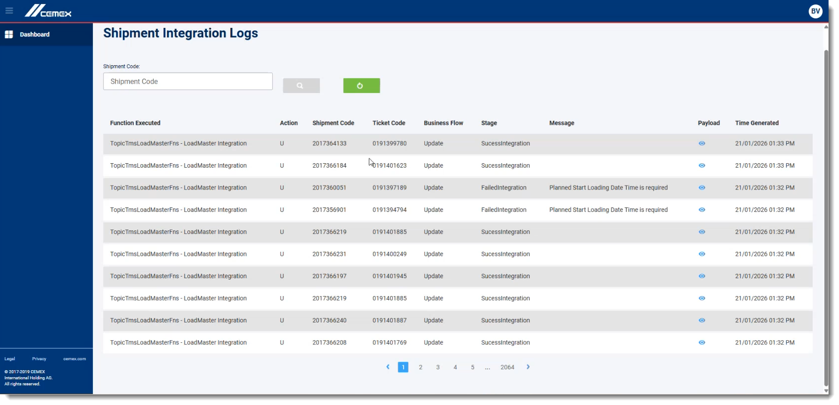View payload for shipment 2017366208

tap(702, 343)
